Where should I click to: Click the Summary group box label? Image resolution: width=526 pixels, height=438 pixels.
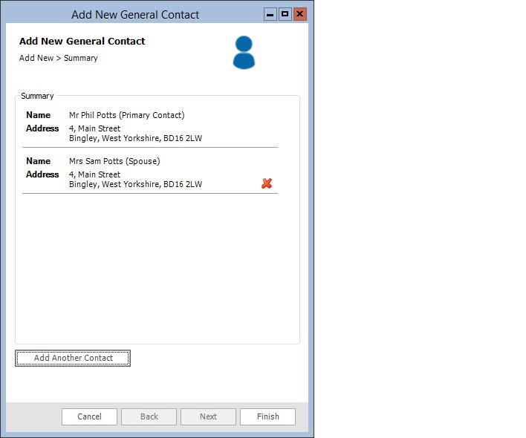37,96
